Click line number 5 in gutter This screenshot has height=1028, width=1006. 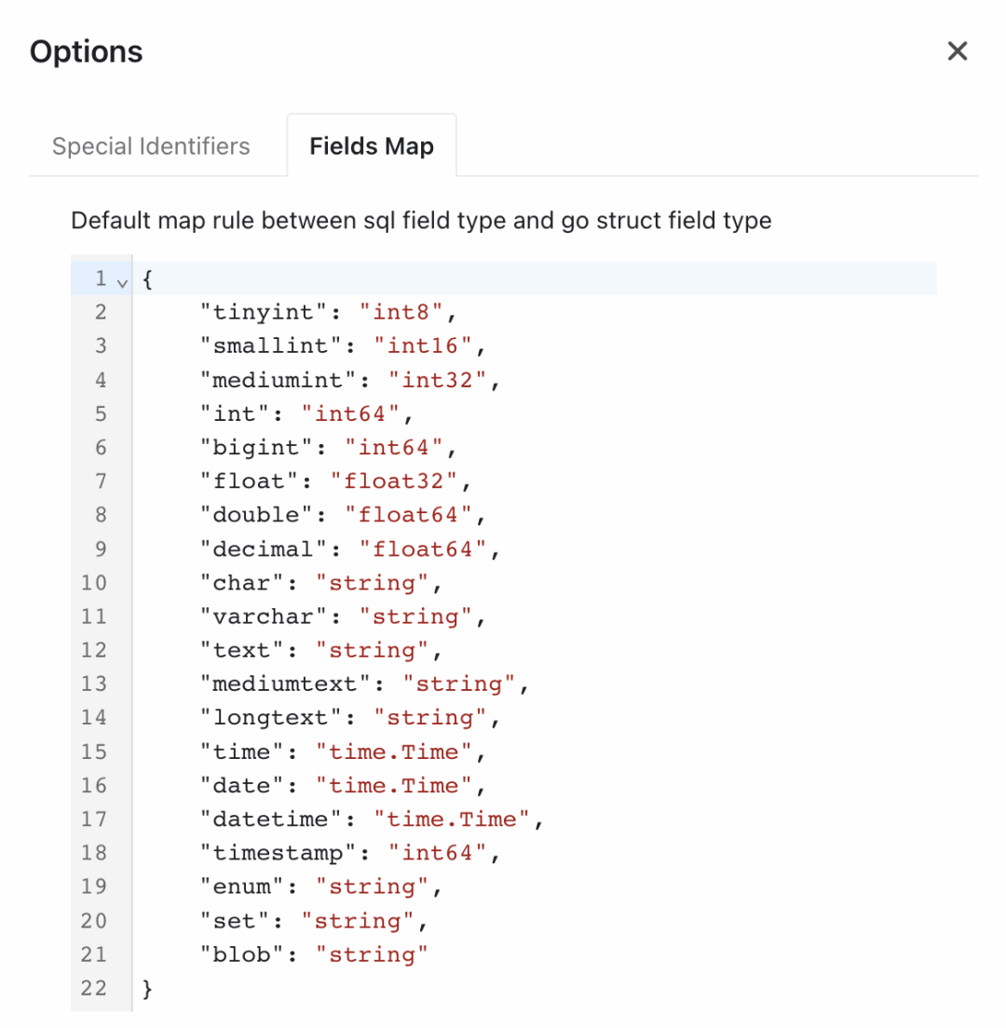(x=101, y=413)
